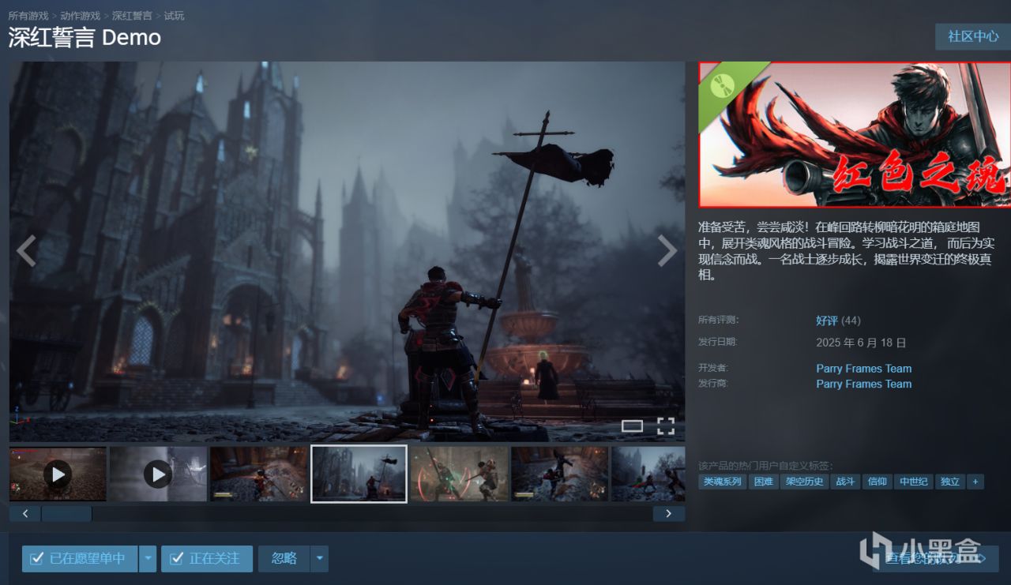Viewport: 1011px width, 585px height.
Task: Play the second trailer video thumbnail
Action: pyautogui.click(x=158, y=474)
